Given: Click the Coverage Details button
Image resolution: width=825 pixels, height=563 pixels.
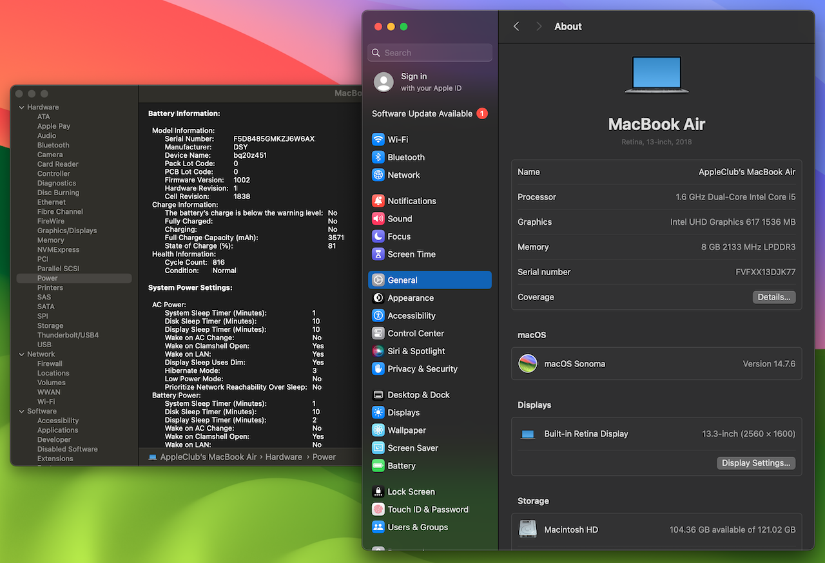Looking at the screenshot, I should [774, 297].
